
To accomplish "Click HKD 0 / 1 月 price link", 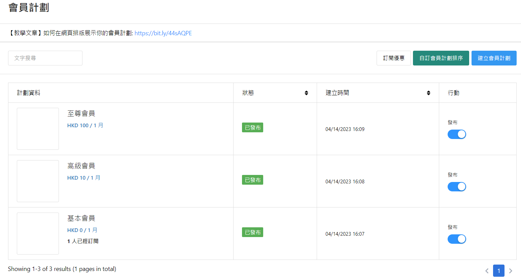I will [x=82, y=230].
